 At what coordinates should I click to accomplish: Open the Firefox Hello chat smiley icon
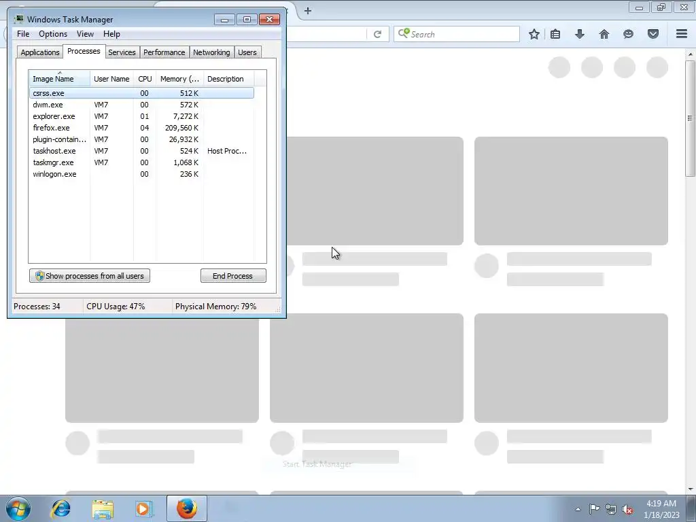(x=628, y=34)
